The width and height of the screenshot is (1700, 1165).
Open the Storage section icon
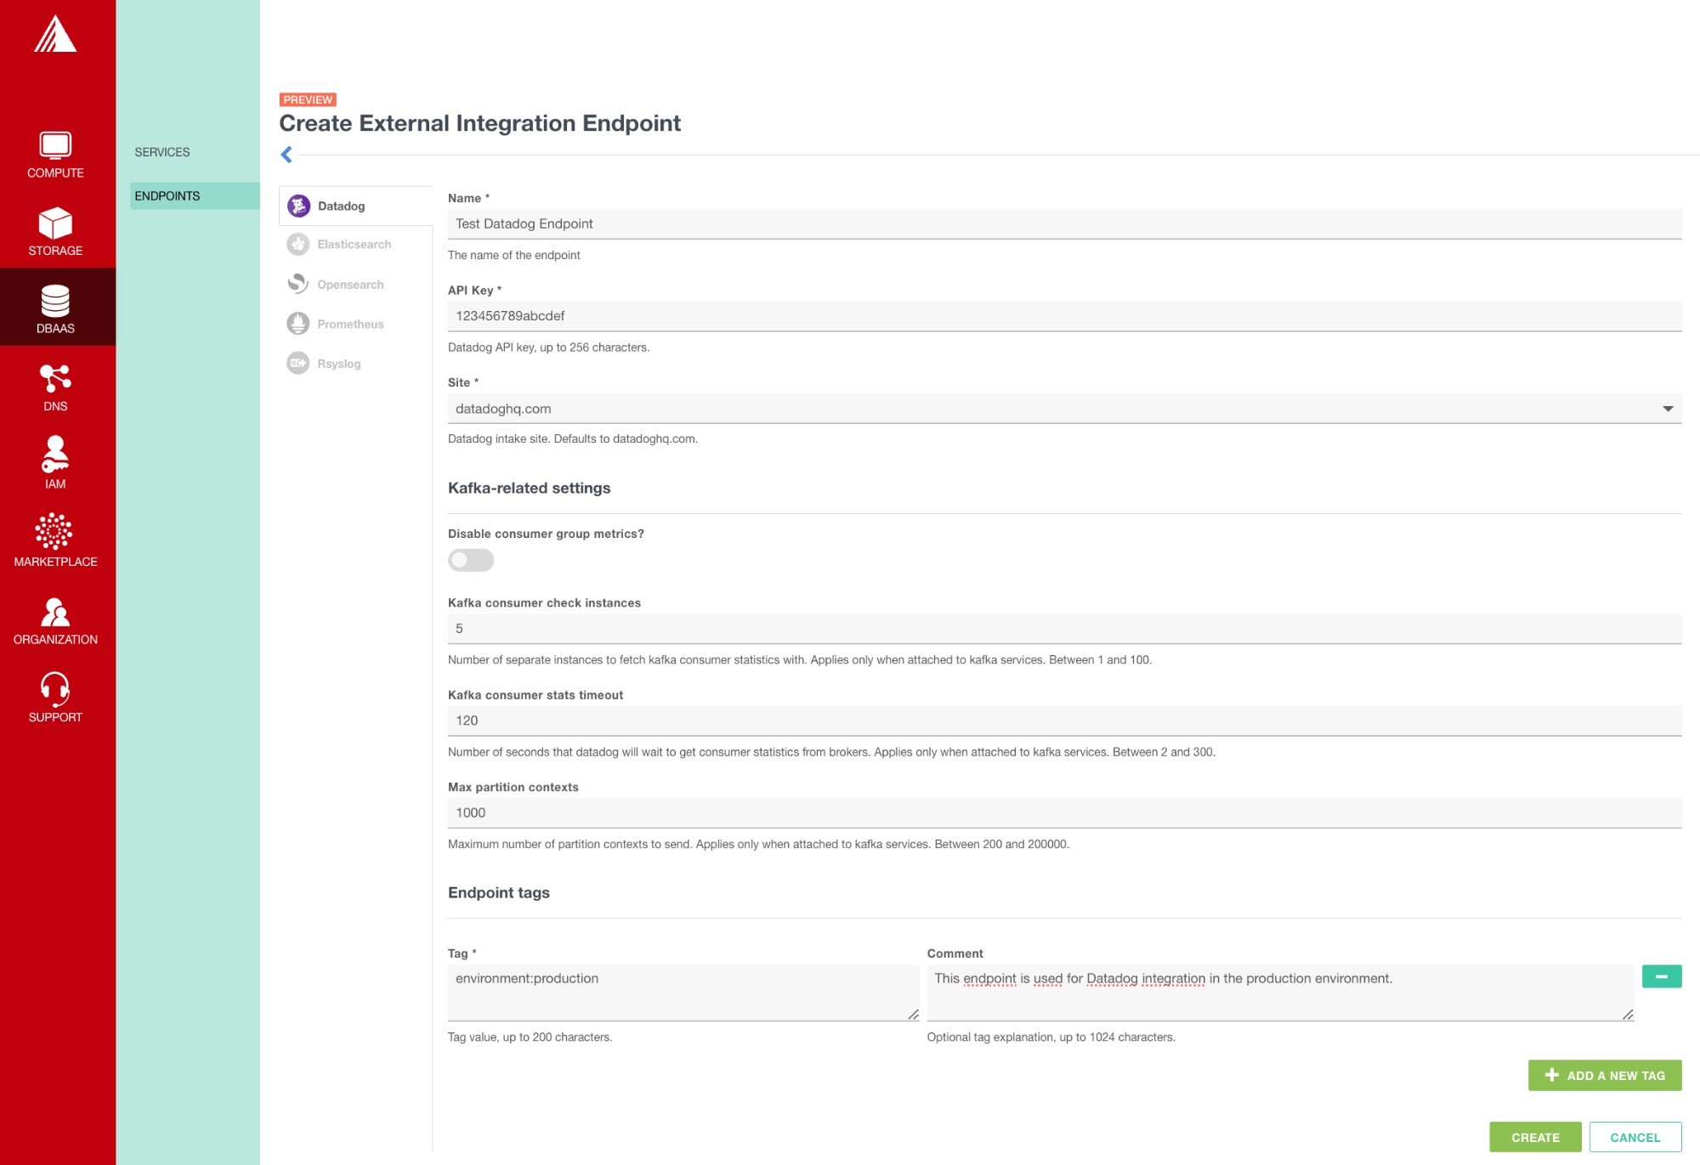pyautogui.click(x=55, y=223)
